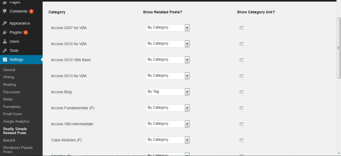This screenshot has width=341, height=156.
Task: Check category link box for Class Modules (P)
Action: [x=241, y=140]
